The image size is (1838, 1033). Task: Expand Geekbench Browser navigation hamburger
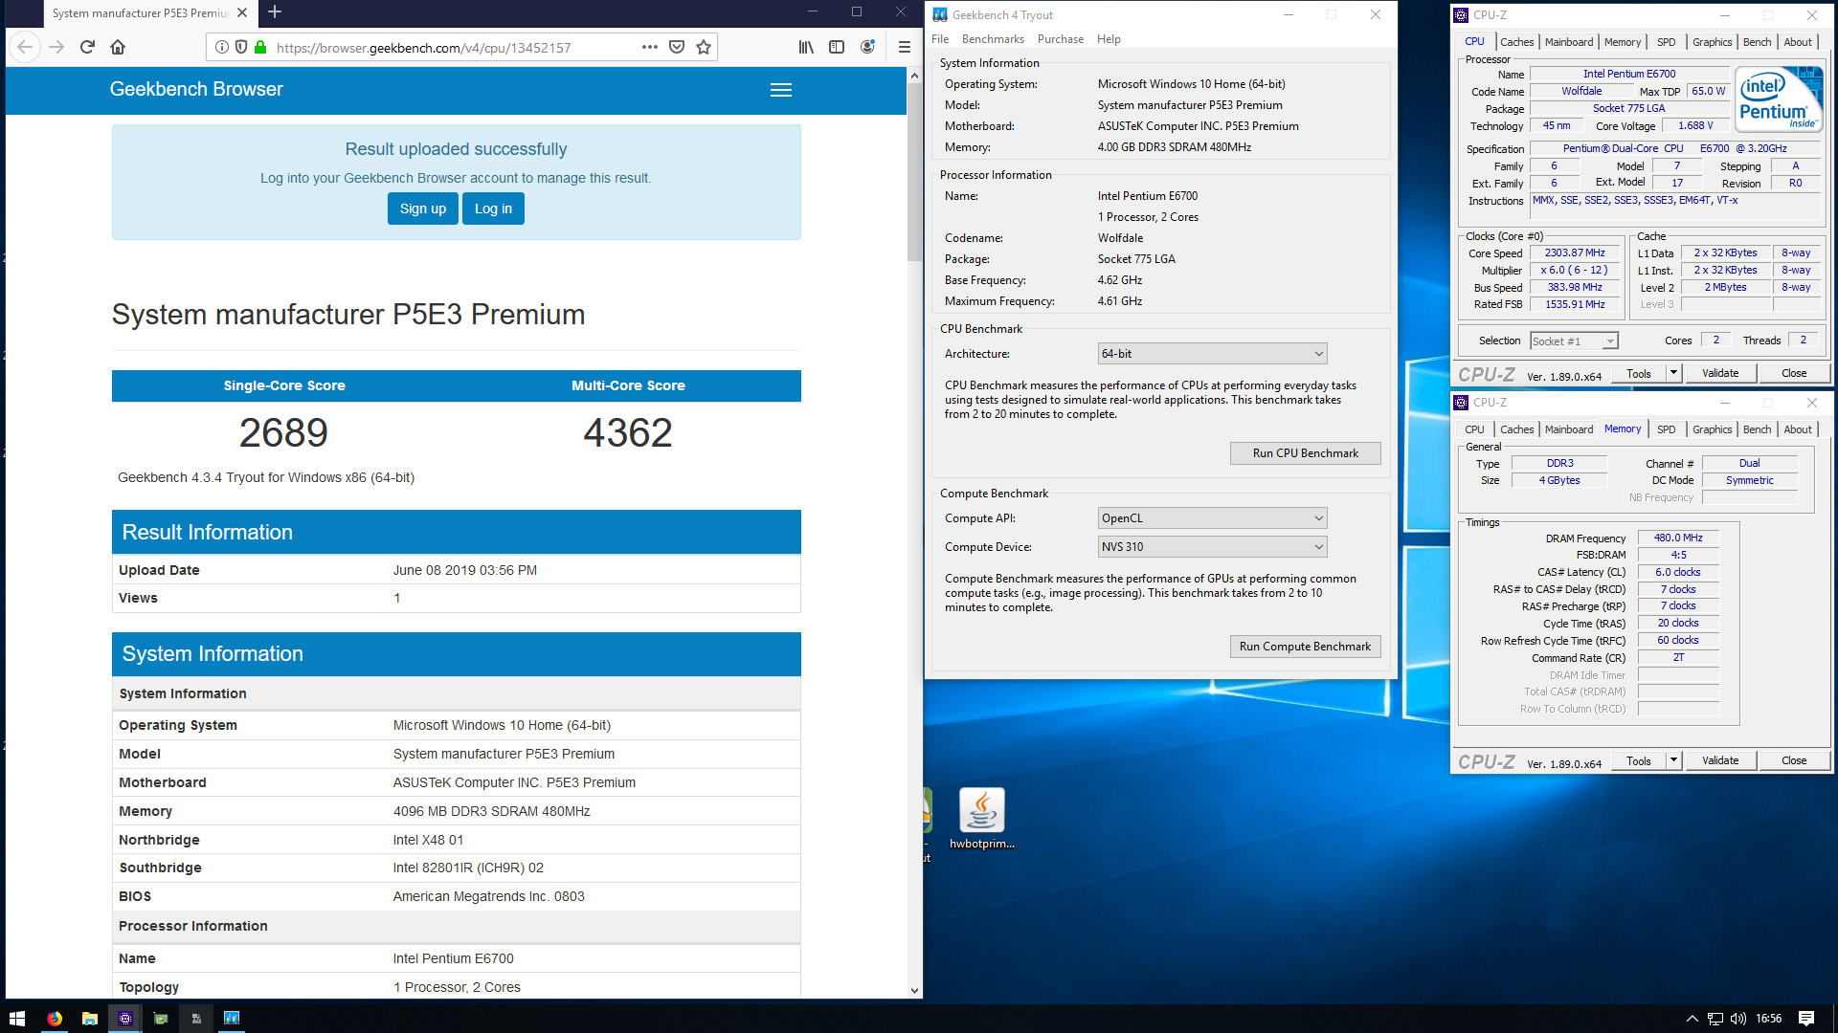[781, 90]
